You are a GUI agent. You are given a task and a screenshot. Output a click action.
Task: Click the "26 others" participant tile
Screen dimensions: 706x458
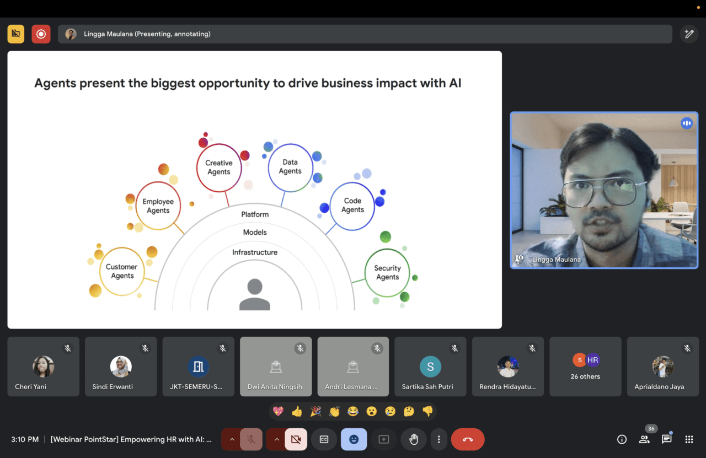click(x=585, y=367)
